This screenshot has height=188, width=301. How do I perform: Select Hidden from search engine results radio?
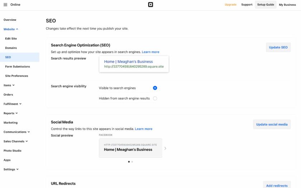(155, 98)
